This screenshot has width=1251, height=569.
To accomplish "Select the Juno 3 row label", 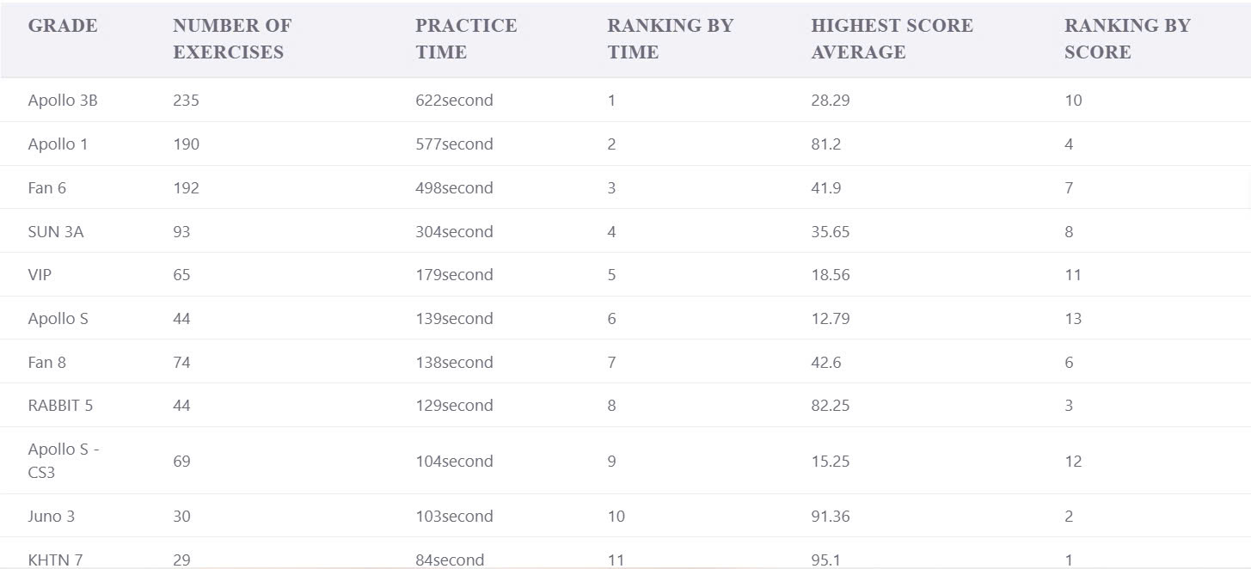I will click(x=51, y=517).
